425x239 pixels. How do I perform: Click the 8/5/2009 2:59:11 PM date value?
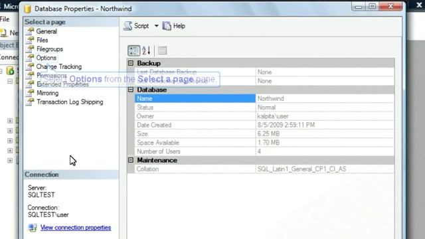[x=286, y=125]
